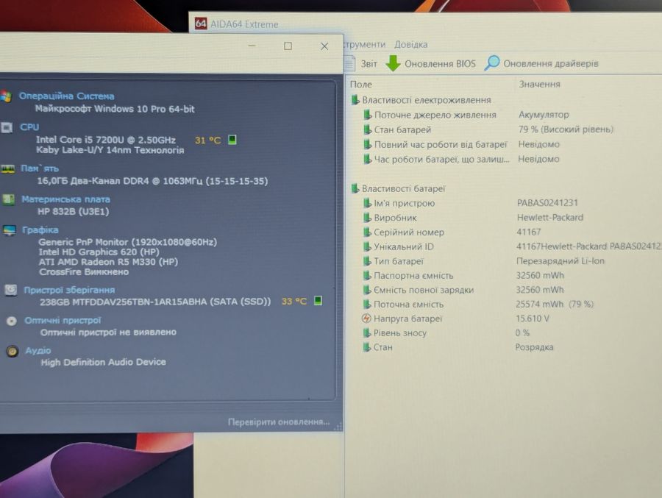Image resolution: width=662 pixels, height=498 pixels.
Task: Click the drive icon by Пристрої зберігання
Action: click(x=10, y=290)
